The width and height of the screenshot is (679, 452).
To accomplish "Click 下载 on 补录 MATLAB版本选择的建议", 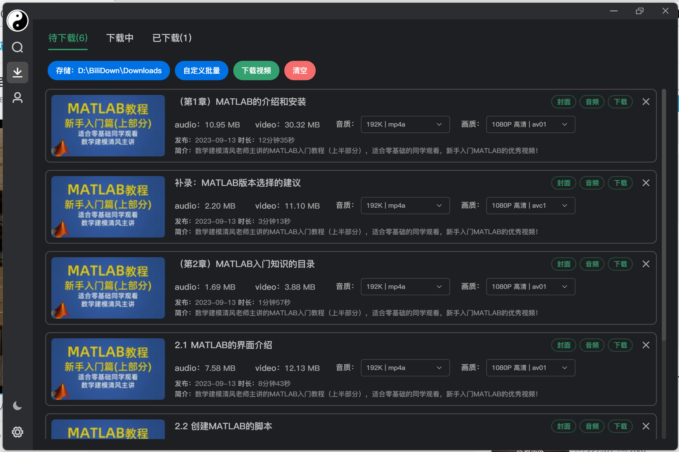I will pos(620,183).
